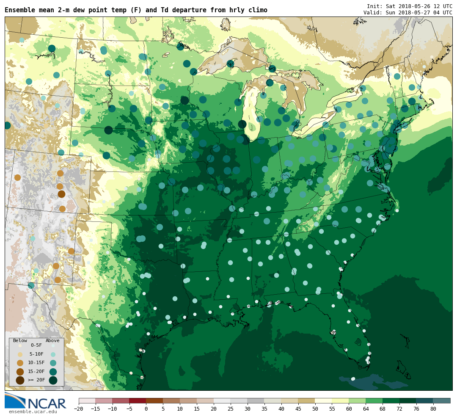Click the NCAR logo

click(x=36, y=400)
